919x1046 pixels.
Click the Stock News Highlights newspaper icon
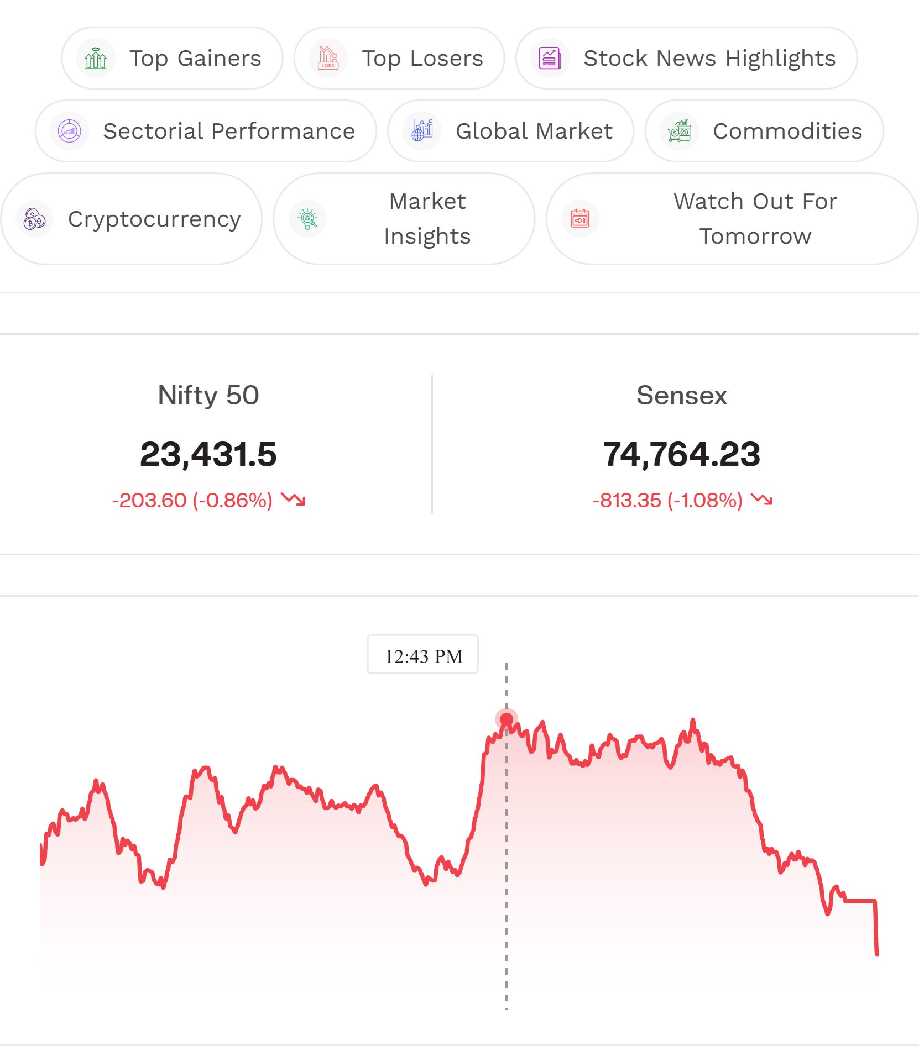(550, 58)
